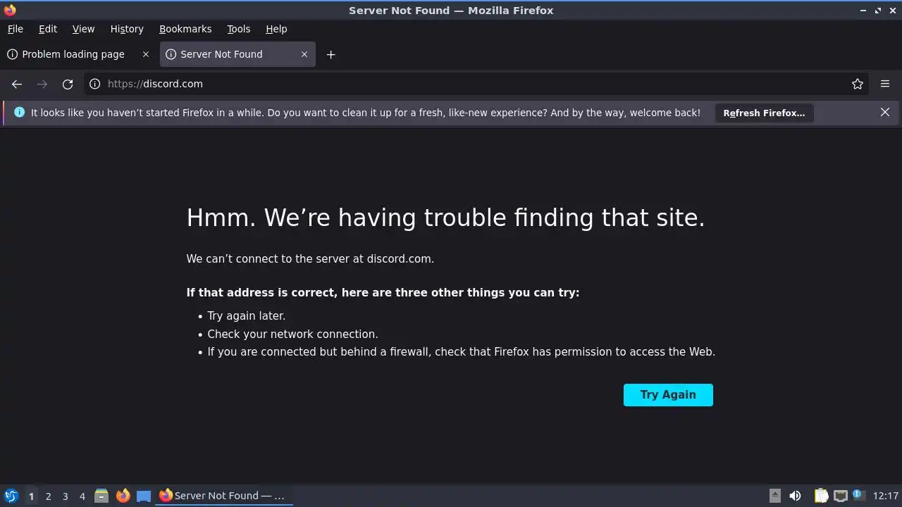This screenshot has width=902, height=507.
Task: Click the info icon on notification bar
Action: coord(19,112)
